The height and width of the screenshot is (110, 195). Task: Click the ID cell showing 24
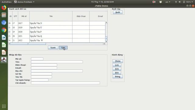click(10, 40)
